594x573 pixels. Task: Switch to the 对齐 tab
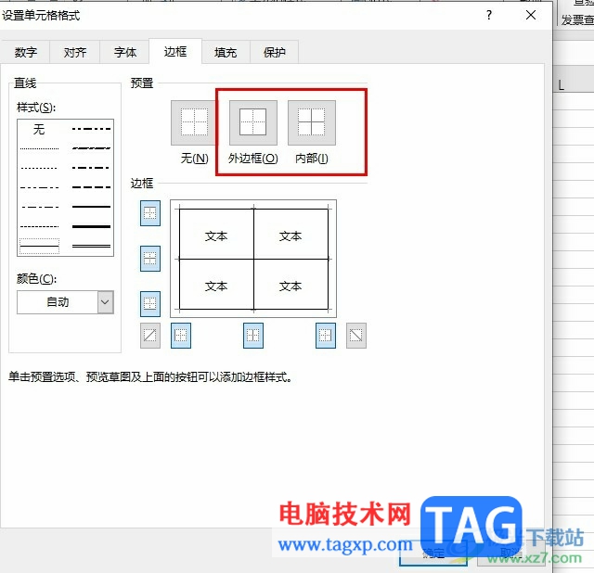point(74,52)
